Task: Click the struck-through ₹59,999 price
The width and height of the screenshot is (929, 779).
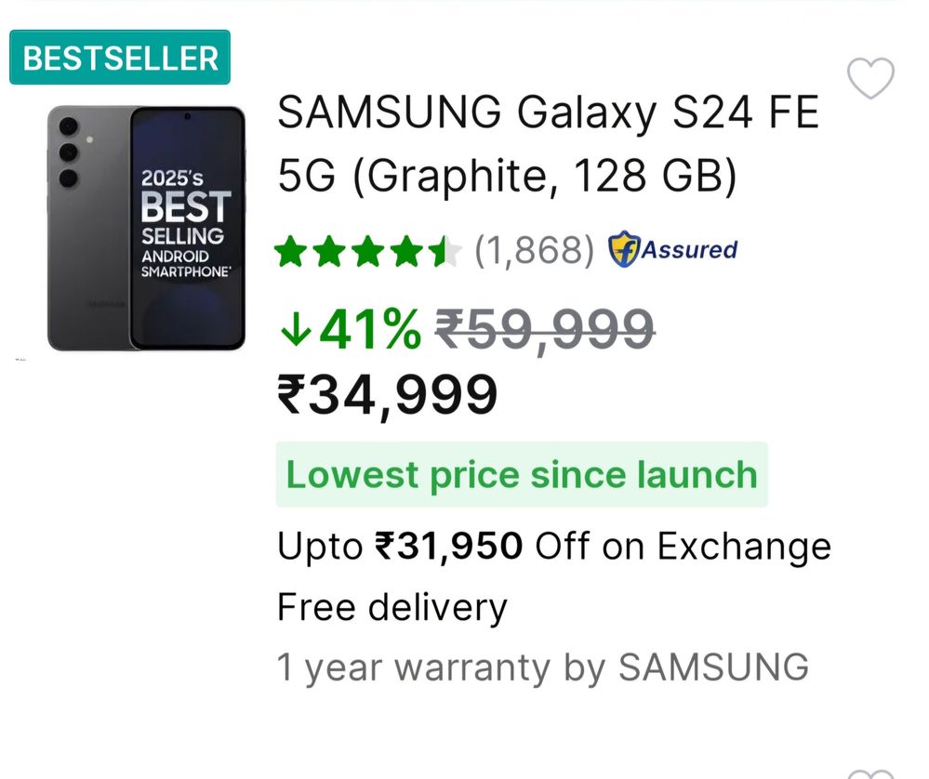Action: pos(545,331)
